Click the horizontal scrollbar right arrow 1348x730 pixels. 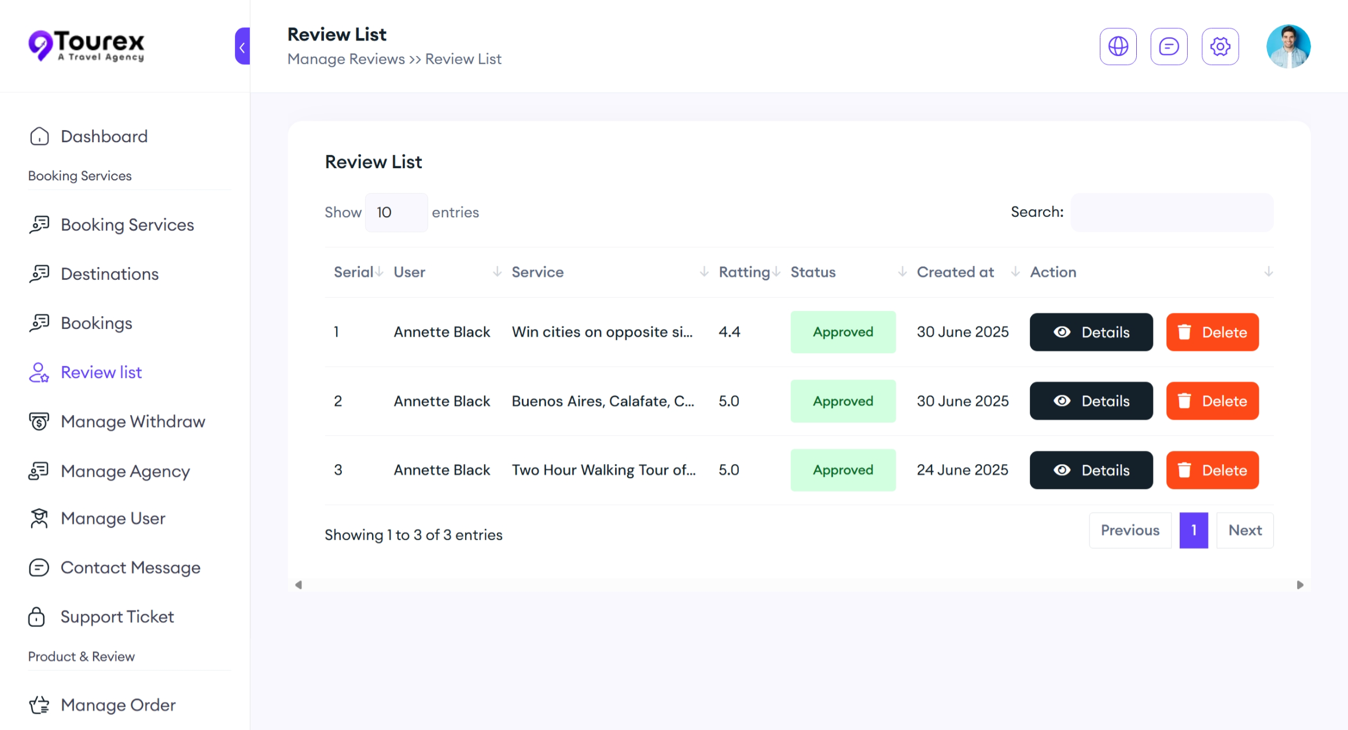(1300, 585)
